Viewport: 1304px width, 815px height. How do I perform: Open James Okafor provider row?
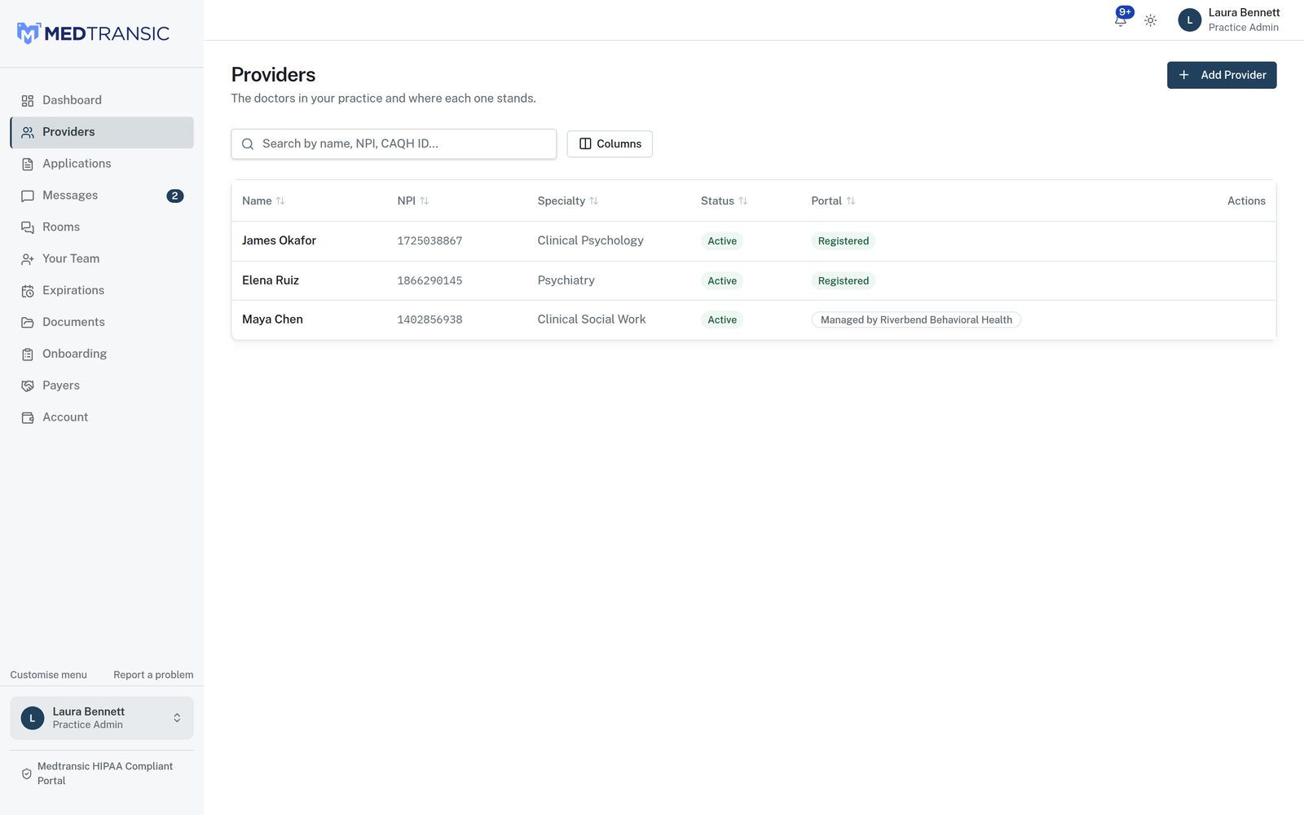[x=754, y=241]
